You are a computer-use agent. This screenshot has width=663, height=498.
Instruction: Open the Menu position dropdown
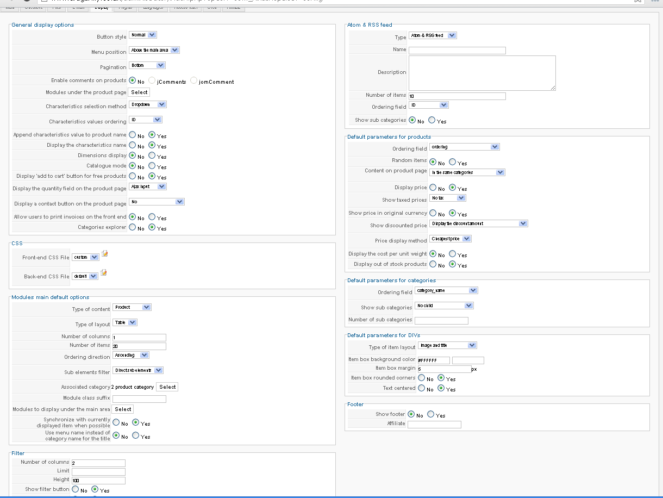(154, 50)
